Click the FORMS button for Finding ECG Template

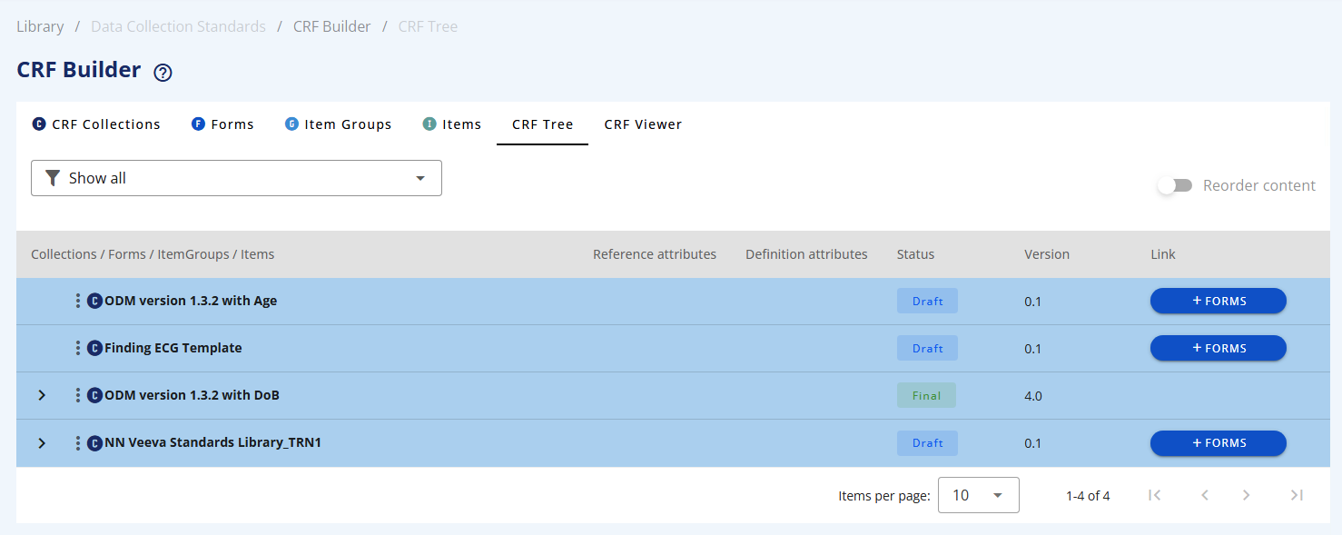pos(1218,348)
